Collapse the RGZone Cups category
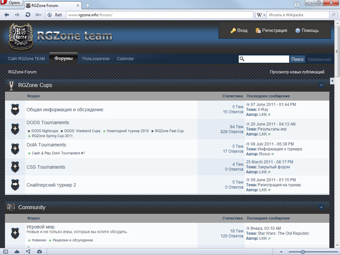Screen dimensions: 340x255 pyautogui.click(x=321, y=85)
